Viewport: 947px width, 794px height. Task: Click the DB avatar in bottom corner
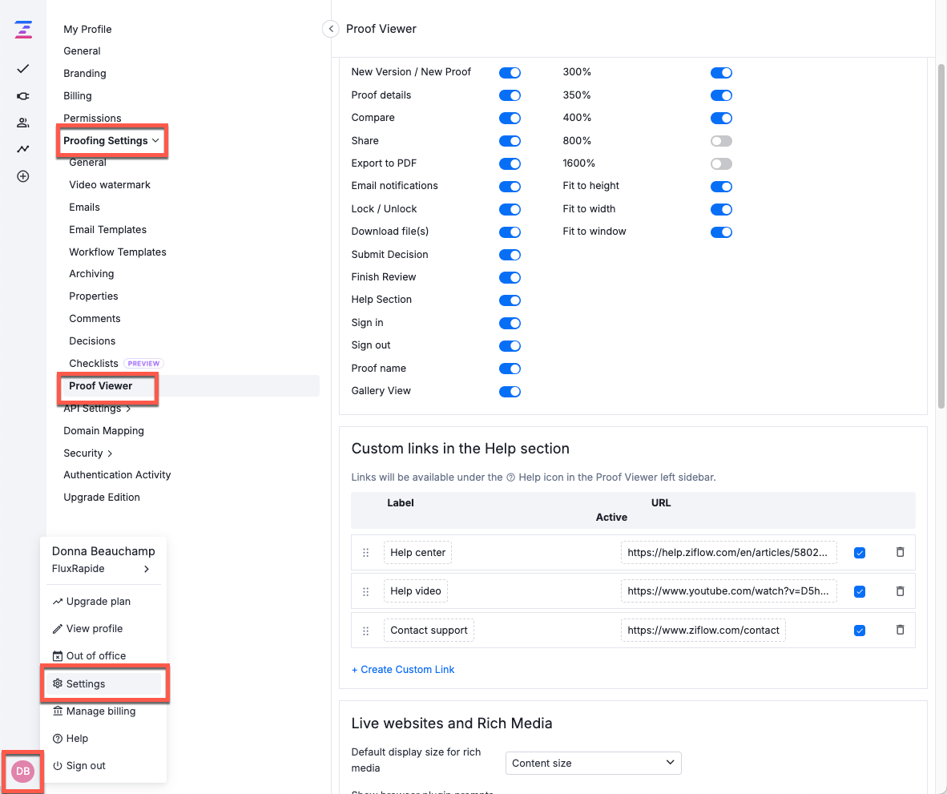point(22,772)
